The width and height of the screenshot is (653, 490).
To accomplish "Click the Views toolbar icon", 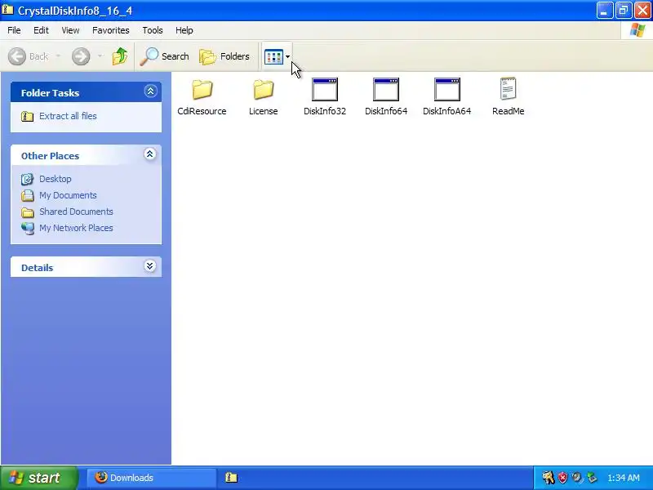I will [273, 56].
